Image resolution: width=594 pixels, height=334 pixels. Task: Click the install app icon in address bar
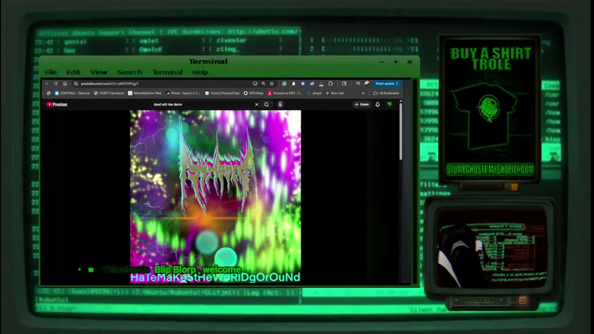255,83
